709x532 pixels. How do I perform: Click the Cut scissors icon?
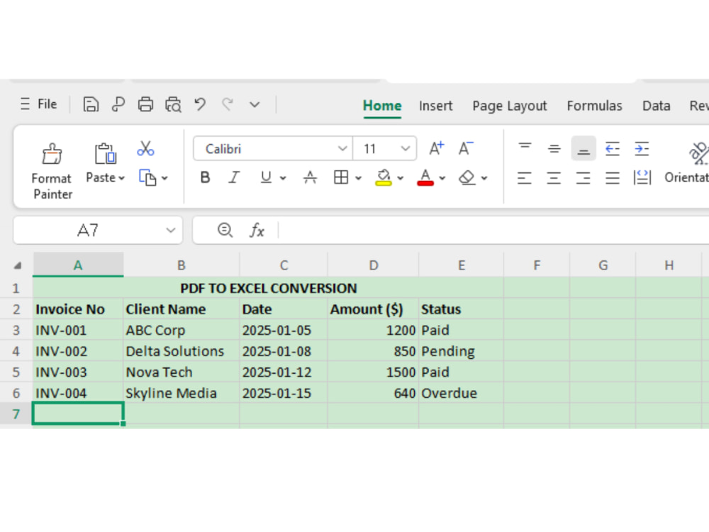click(145, 148)
